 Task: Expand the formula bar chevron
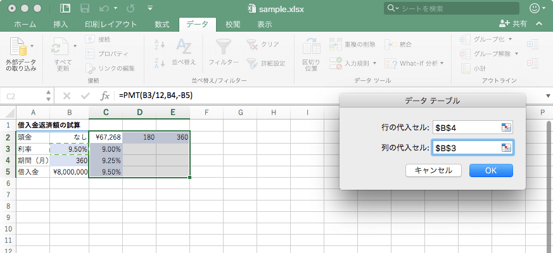tap(548, 96)
